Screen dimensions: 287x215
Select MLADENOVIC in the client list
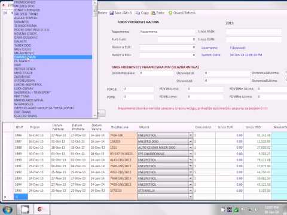[x=53, y=53]
